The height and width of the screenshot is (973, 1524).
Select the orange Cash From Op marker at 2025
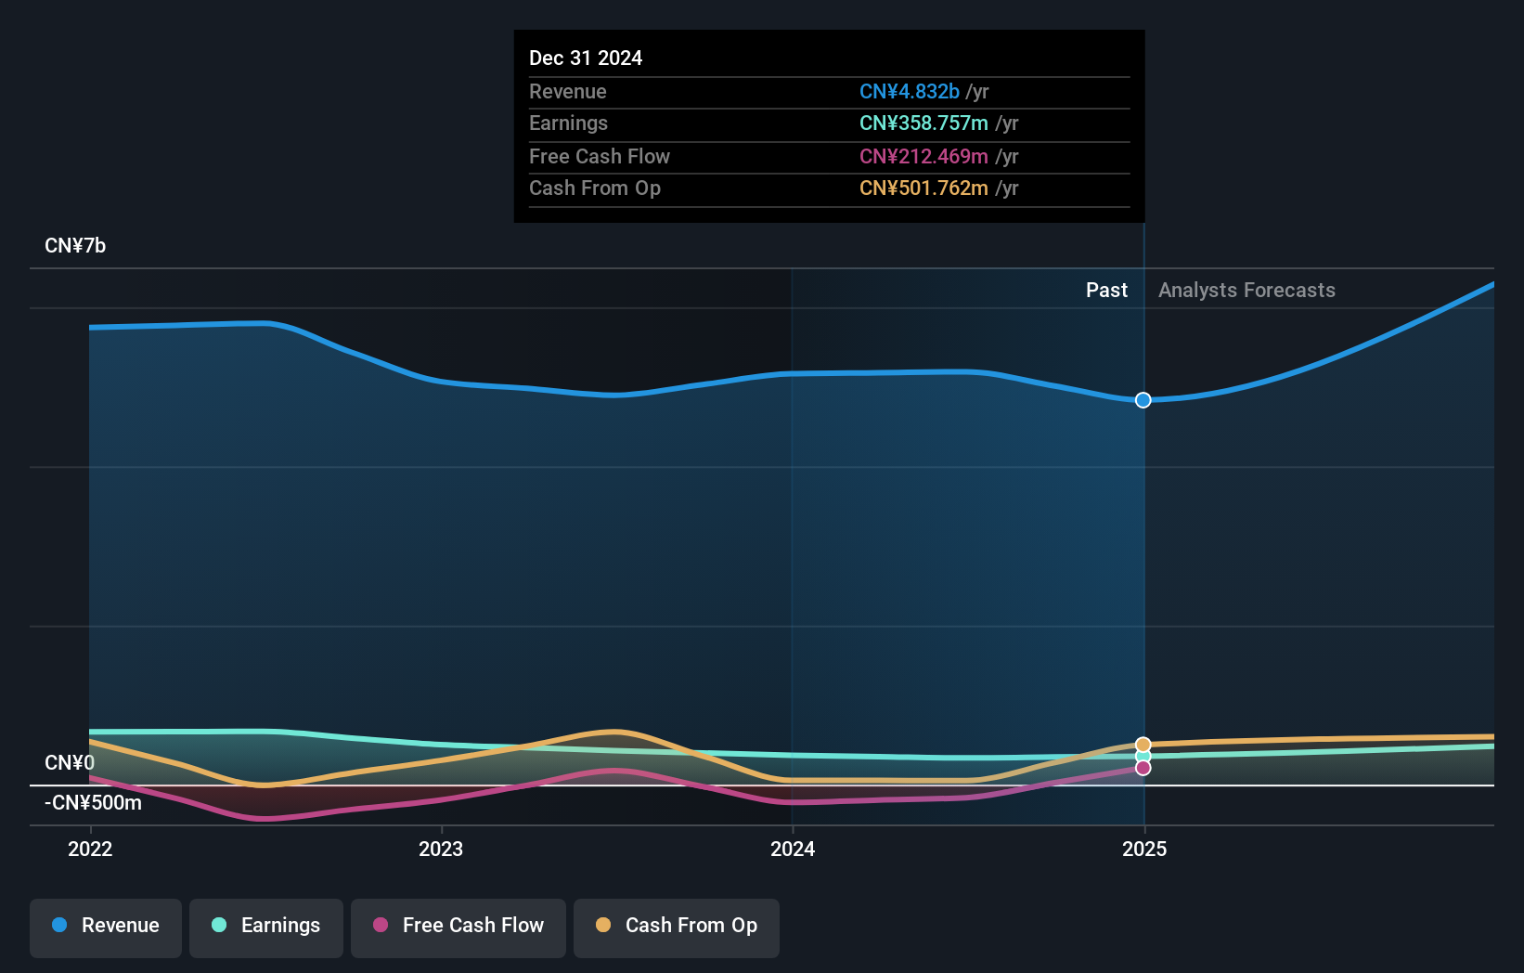(1143, 745)
